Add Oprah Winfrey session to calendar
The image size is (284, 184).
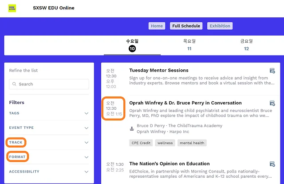tap(272, 104)
